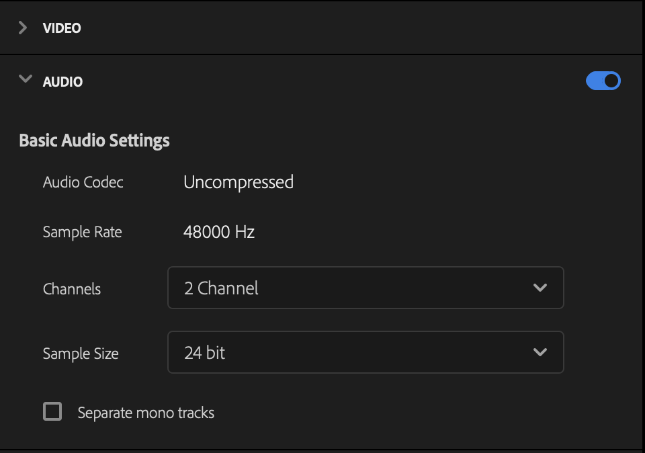Expand the VIDEO section chevron

point(23,28)
